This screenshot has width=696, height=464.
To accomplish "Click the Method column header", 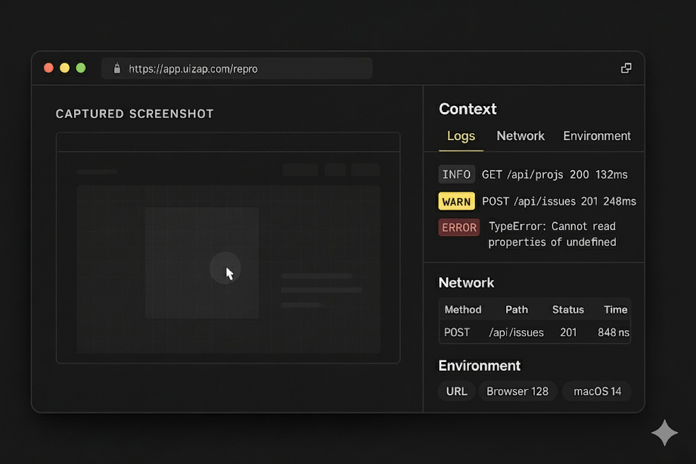I will pos(463,310).
